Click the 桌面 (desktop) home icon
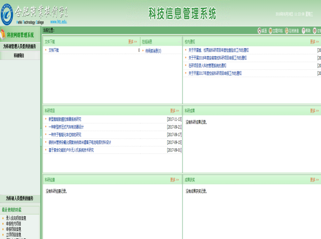 [x=260, y=31]
